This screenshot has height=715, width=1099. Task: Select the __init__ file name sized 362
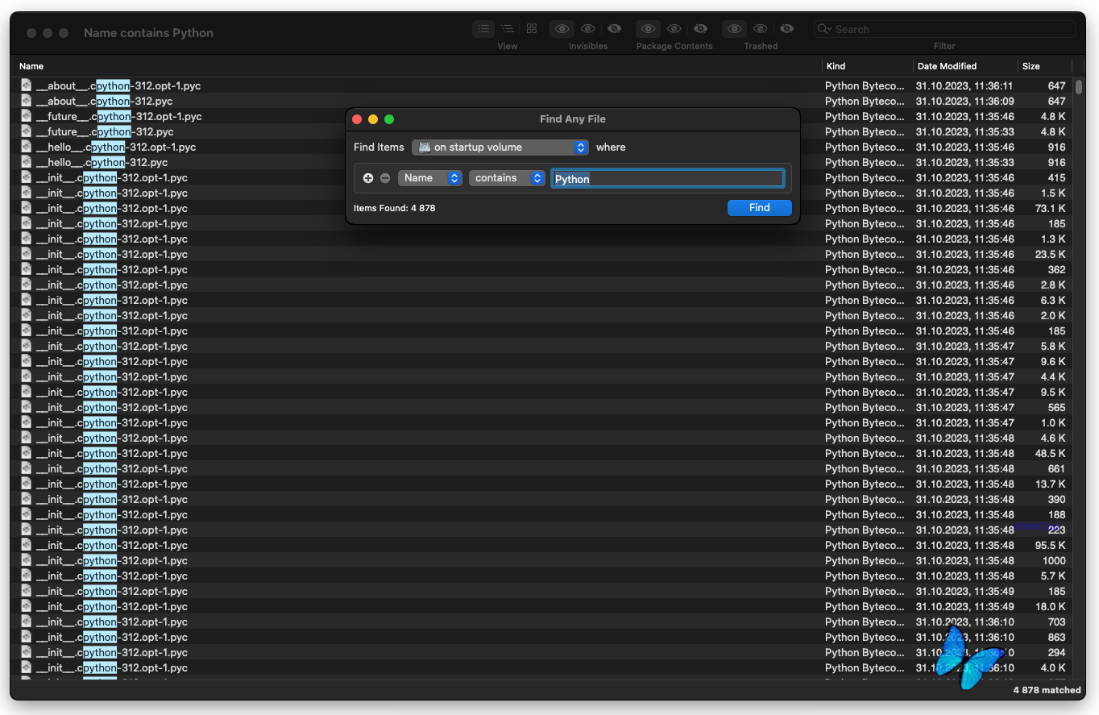click(x=111, y=270)
